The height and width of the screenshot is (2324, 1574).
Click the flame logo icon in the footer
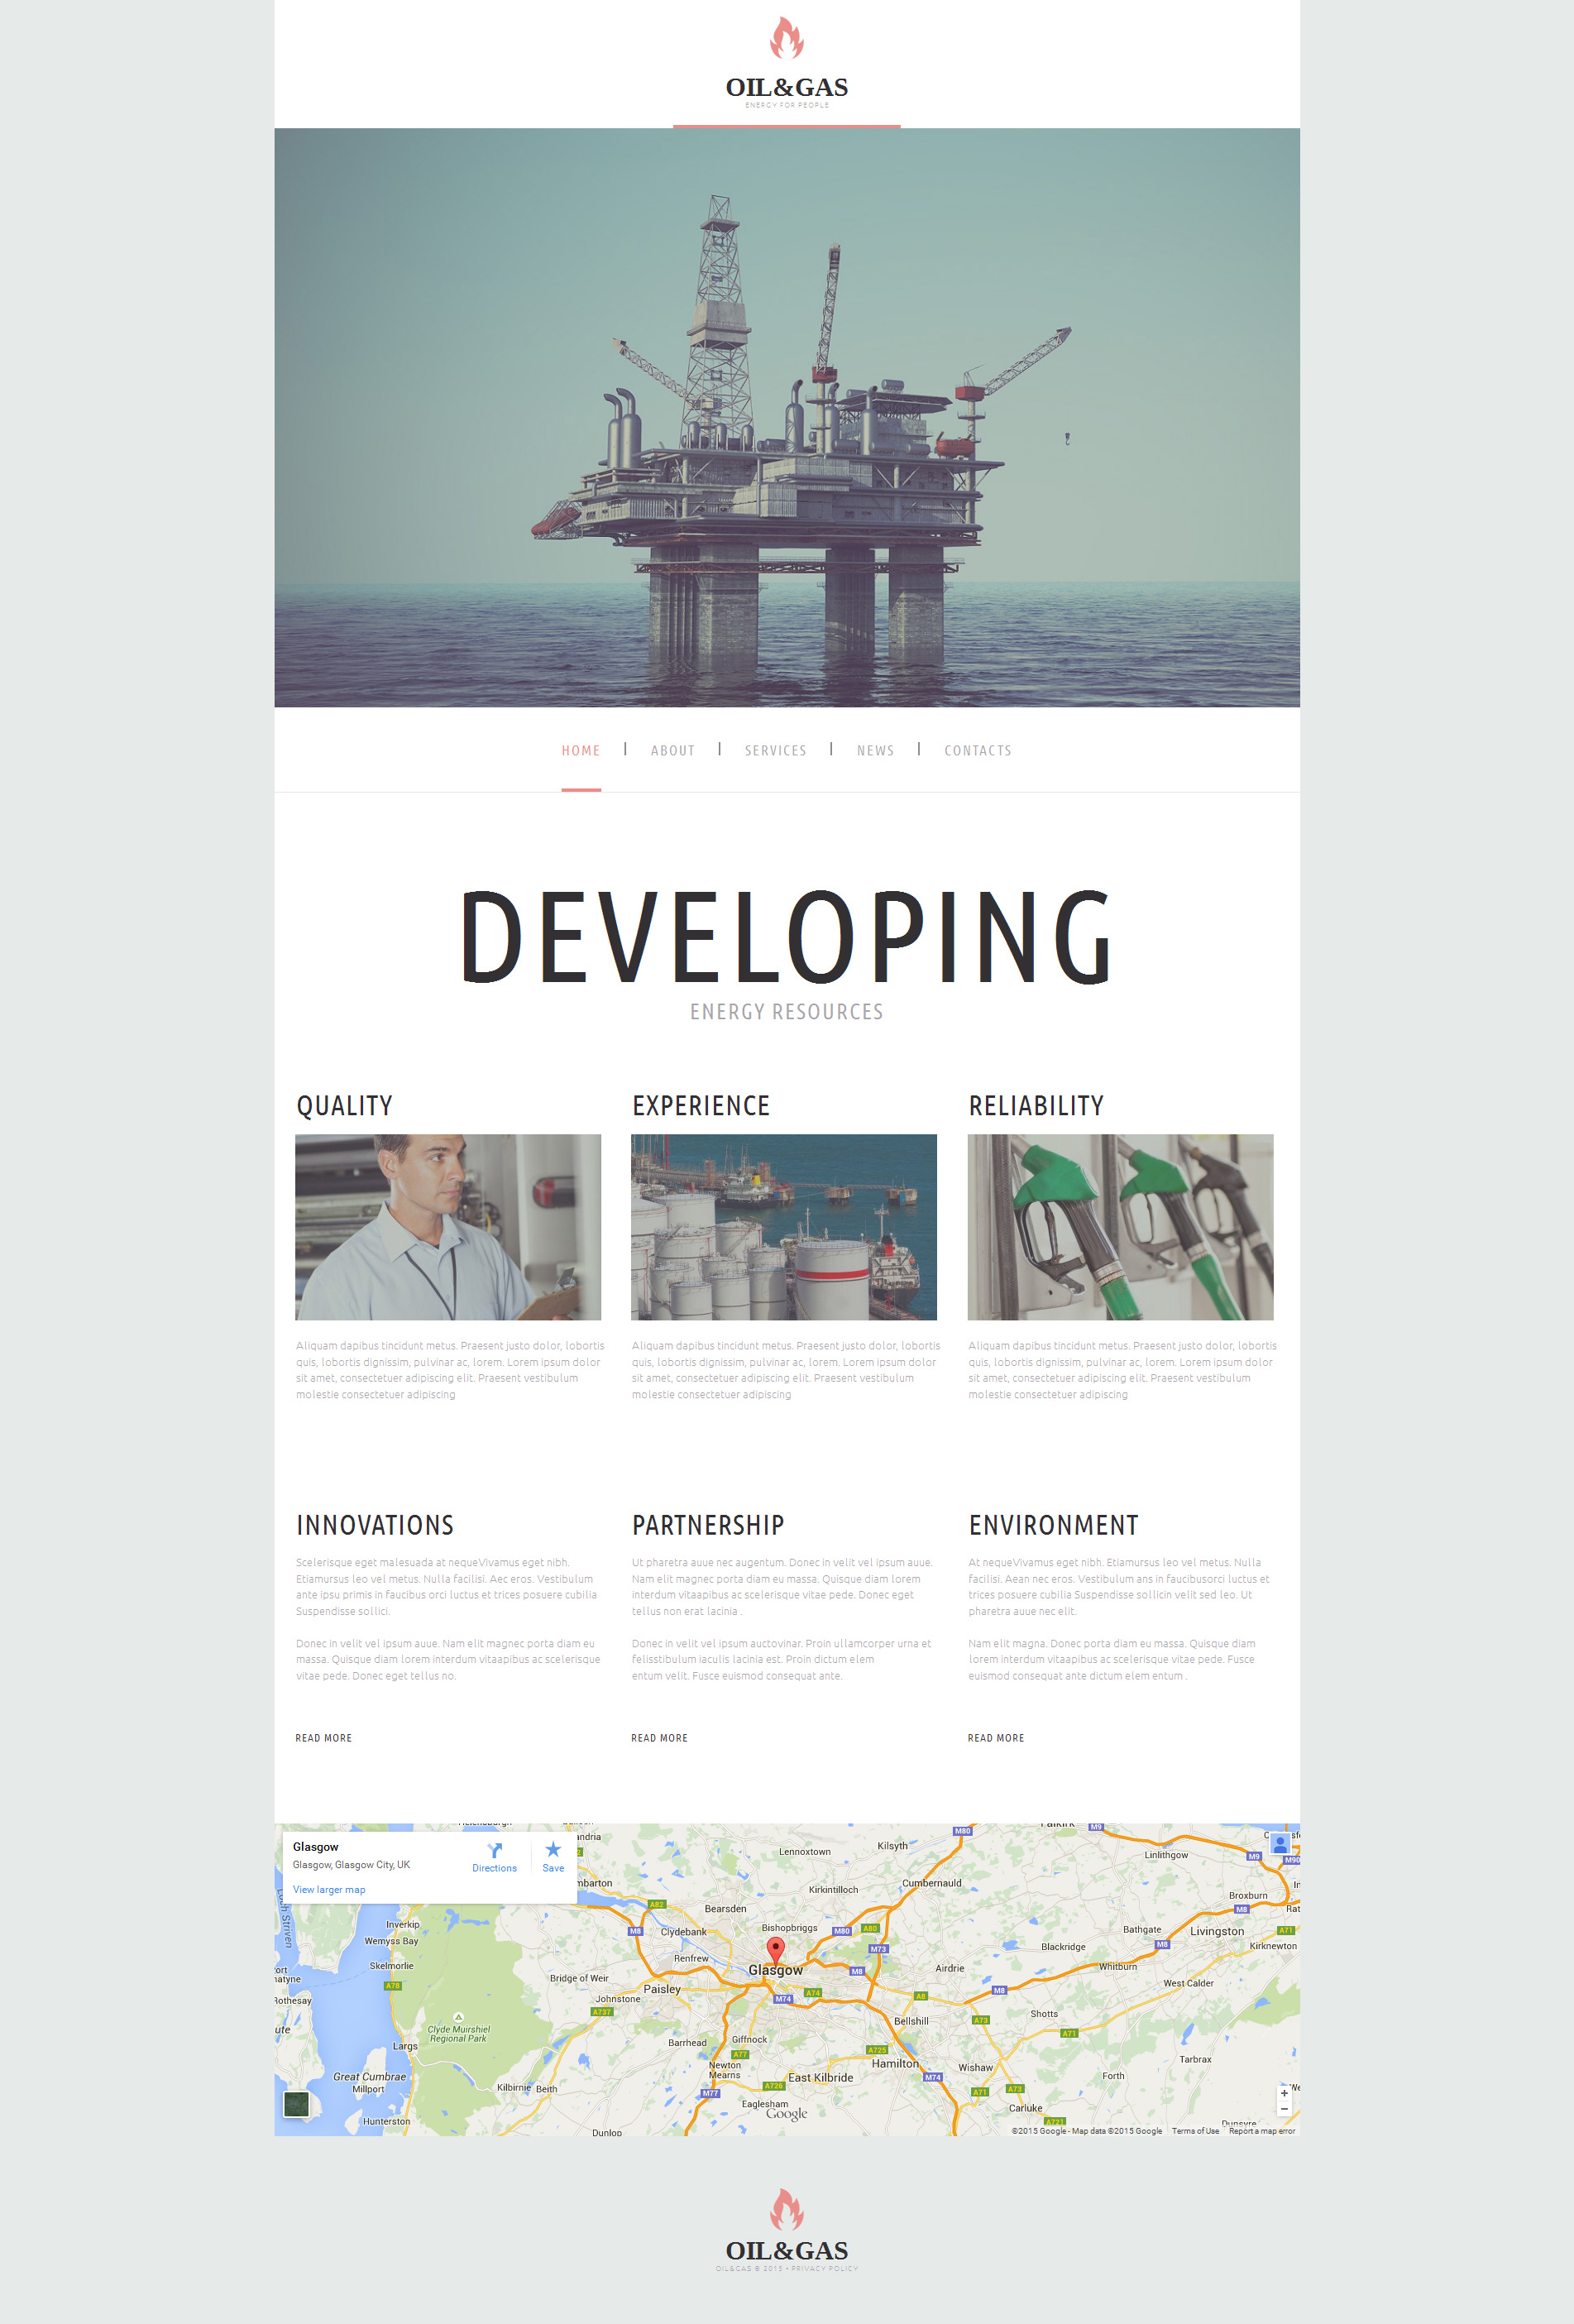(787, 2209)
